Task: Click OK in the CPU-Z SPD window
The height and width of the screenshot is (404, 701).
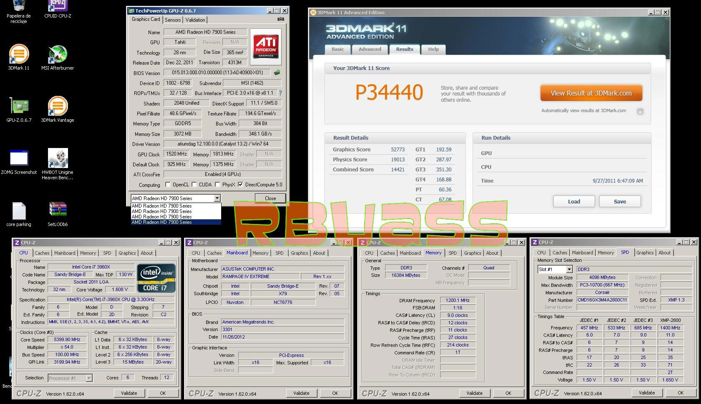Action: [x=680, y=393]
